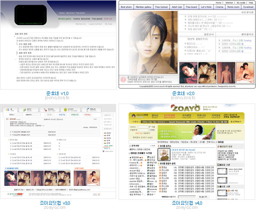The width and height of the screenshot is (256, 210).
Task: Select the 'Download' tab in v2.0
Action: [248, 7]
